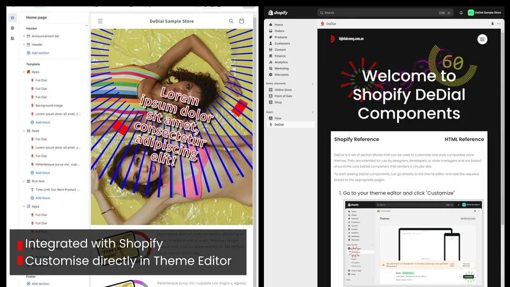Open theme settings gear in editor sidebar
Viewport: 510px width, 287px height.
[x=12, y=28]
